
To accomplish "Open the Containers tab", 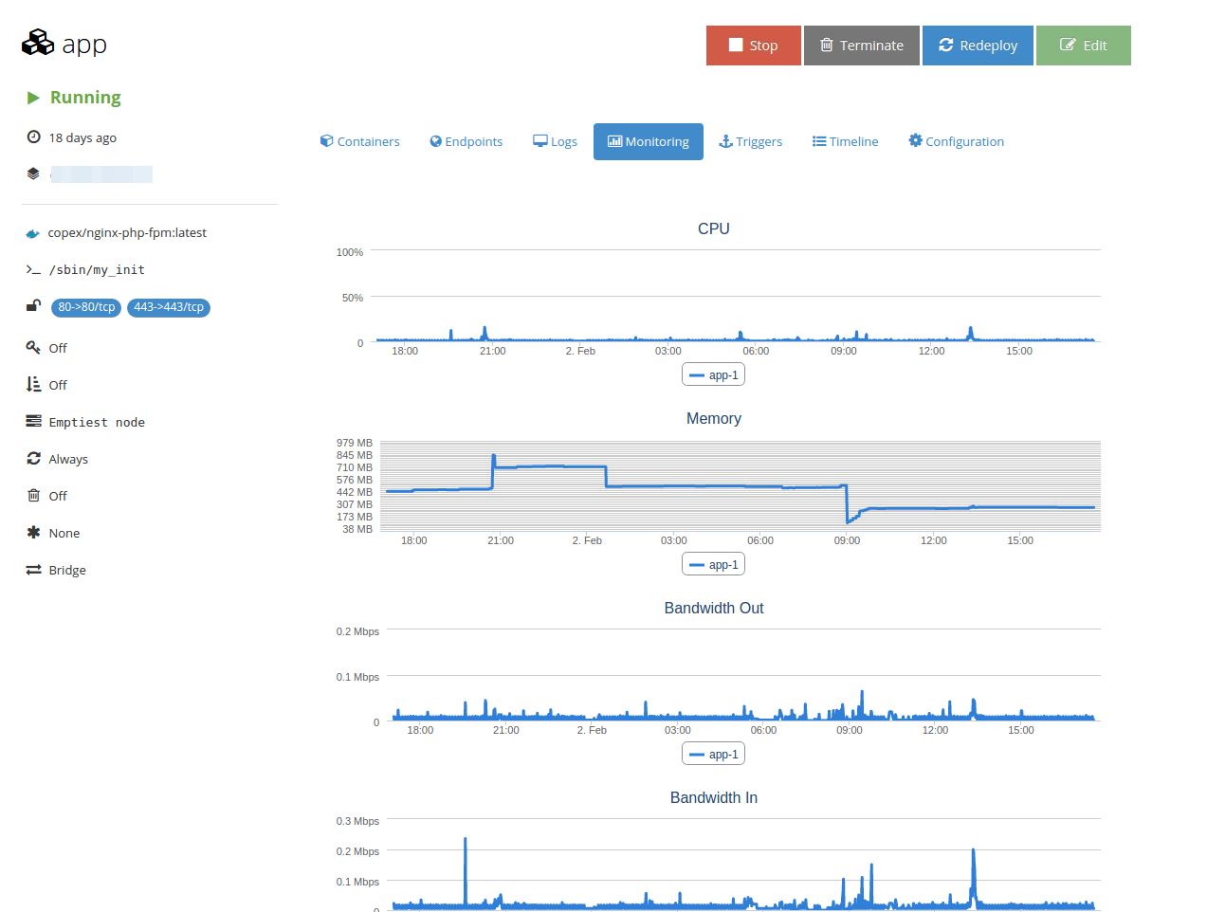I will (x=360, y=141).
